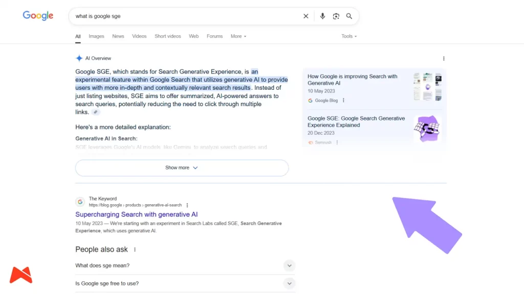The height and width of the screenshot is (294, 524).
Task: Open the Tools dropdown
Action: tap(349, 36)
